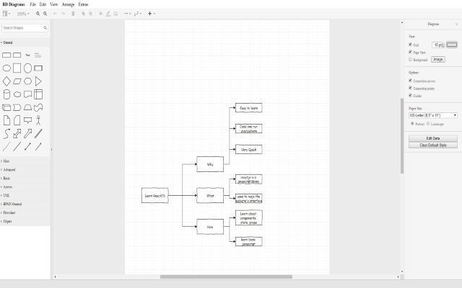Select the Landscape radio button
This screenshot has width=462, height=288.
(427, 124)
